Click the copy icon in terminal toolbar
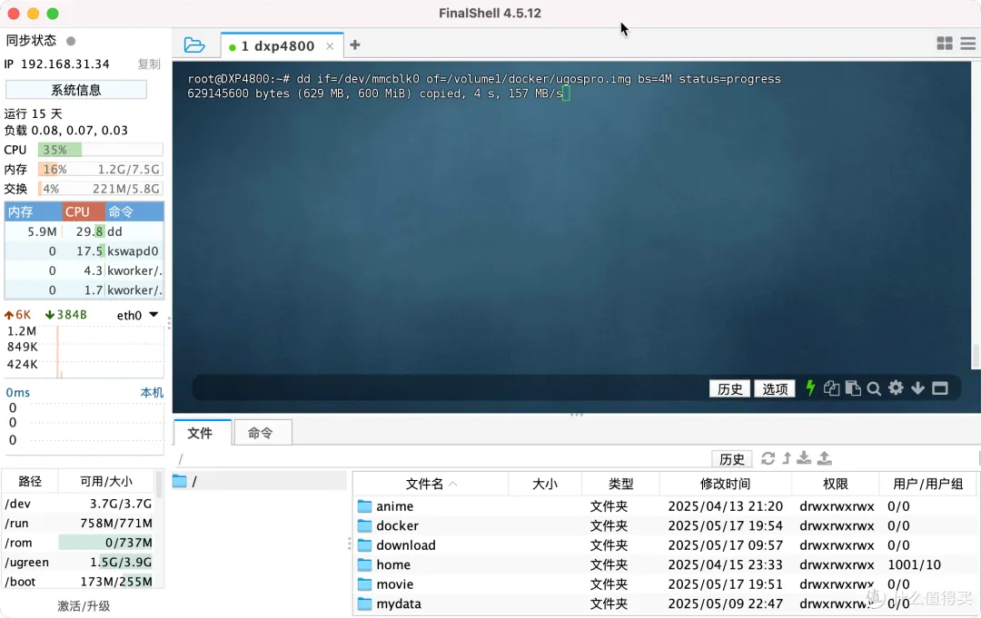Image resolution: width=981 pixels, height=618 pixels. point(831,388)
